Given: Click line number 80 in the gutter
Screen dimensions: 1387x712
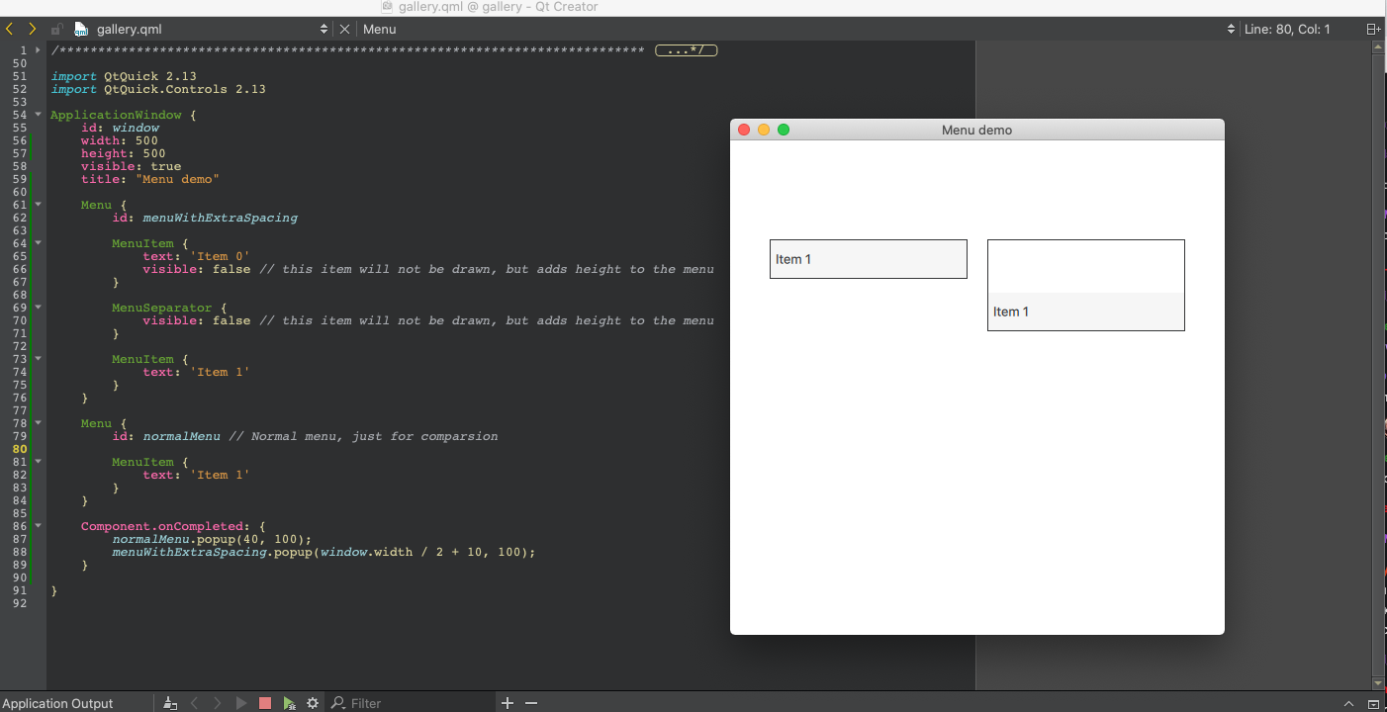Looking at the screenshot, I should (20, 449).
